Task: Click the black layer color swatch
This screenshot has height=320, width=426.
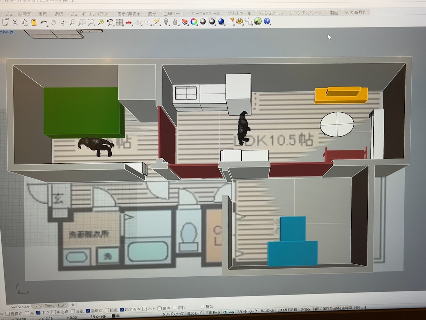Action: click(x=113, y=316)
